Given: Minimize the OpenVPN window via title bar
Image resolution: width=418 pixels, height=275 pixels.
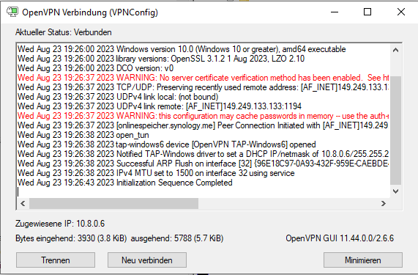Looking at the screenshot, I should [x=335, y=12].
